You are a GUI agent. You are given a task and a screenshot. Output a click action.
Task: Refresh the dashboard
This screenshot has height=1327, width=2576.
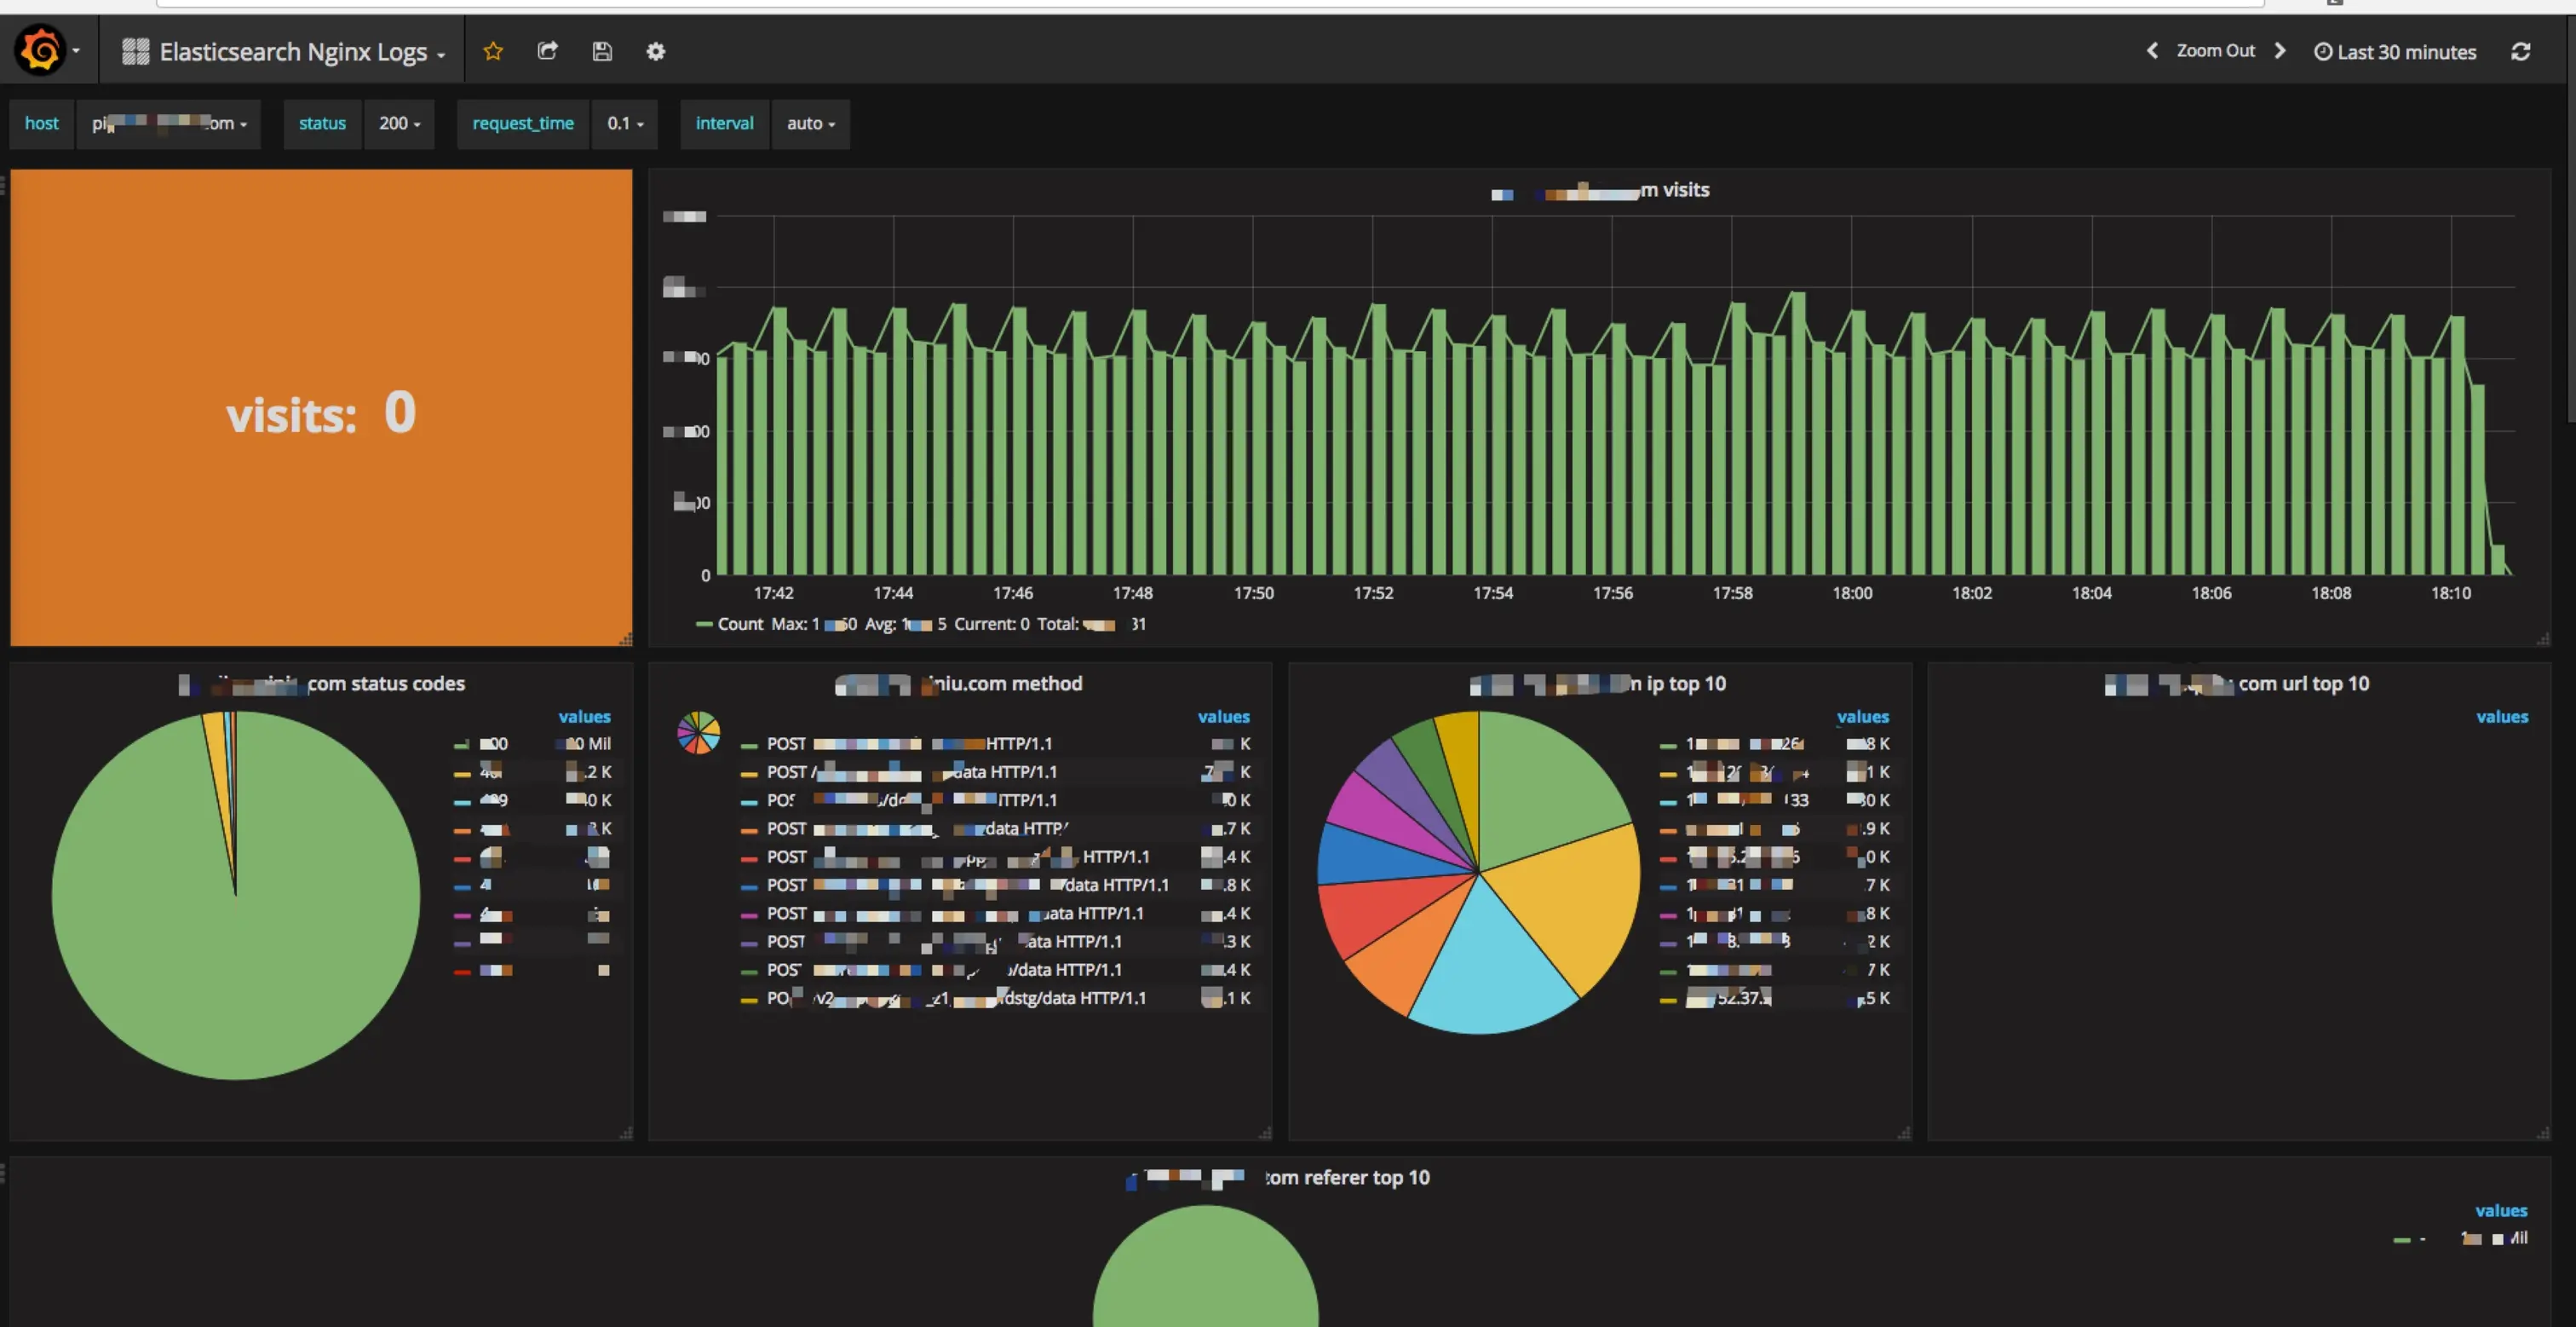point(2520,51)
